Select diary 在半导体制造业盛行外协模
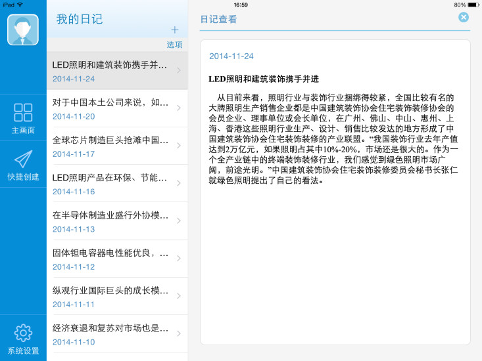 (x=110, y=221)
